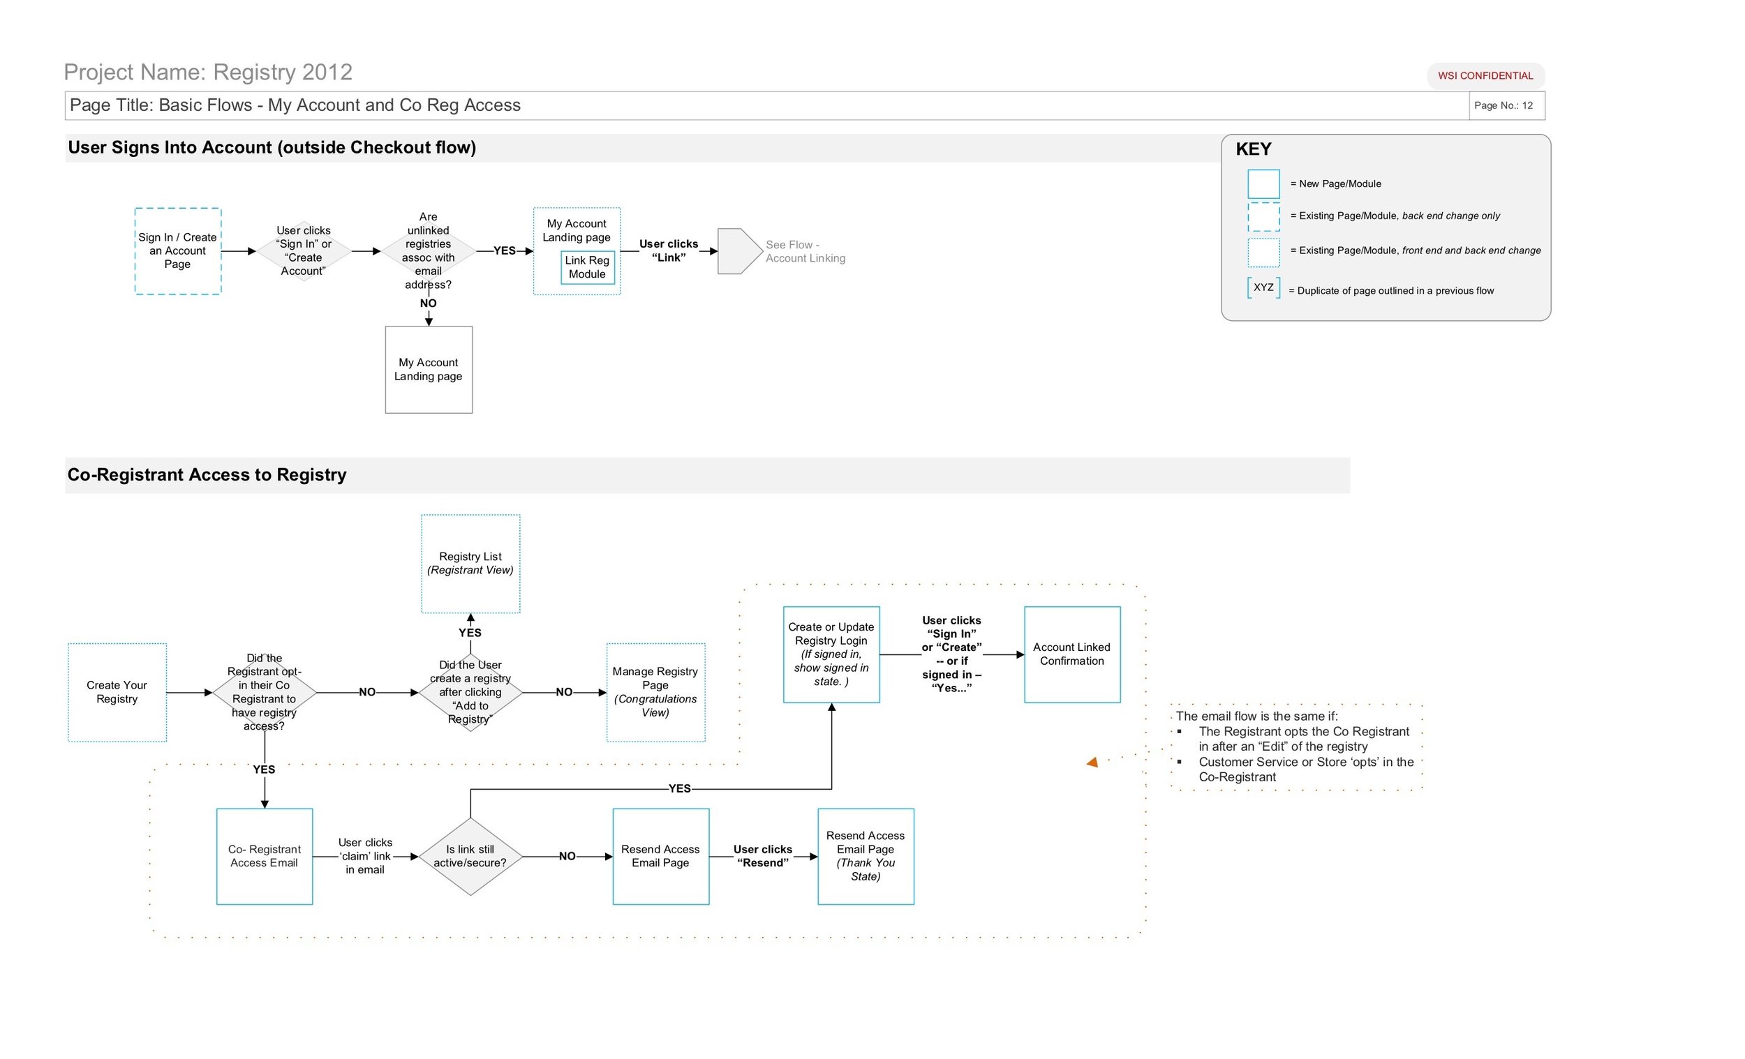
Task: Select the 'Resend Access Email Page' box
Action: click(661, 857)
